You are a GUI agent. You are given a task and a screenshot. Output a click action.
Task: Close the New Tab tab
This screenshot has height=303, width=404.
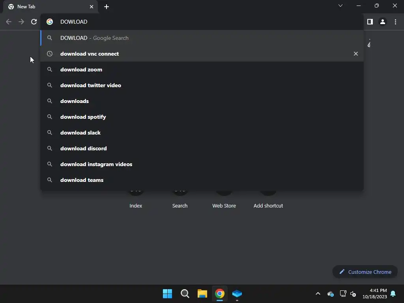coord(92,7)
